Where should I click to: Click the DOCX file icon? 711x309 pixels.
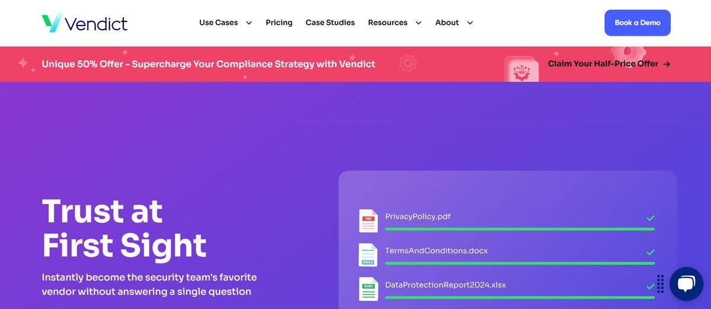tap(368, 255)
